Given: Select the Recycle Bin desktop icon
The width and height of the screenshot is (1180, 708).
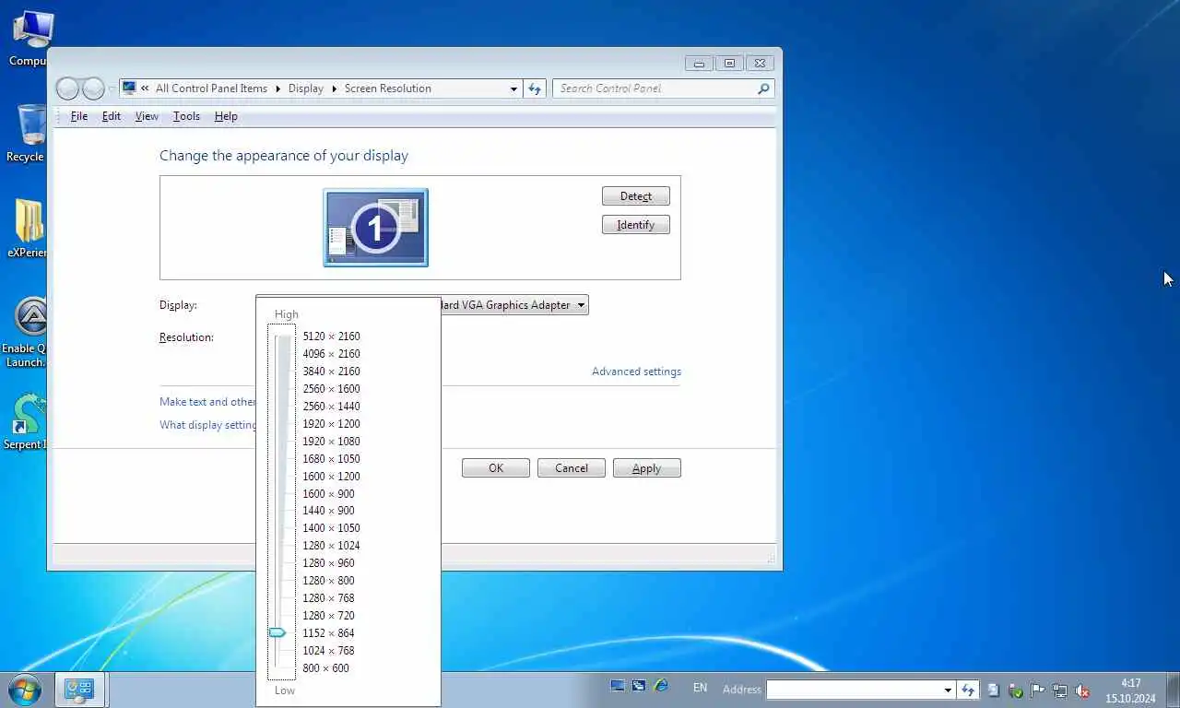Looking at the screenshot, I should [28, 134].
